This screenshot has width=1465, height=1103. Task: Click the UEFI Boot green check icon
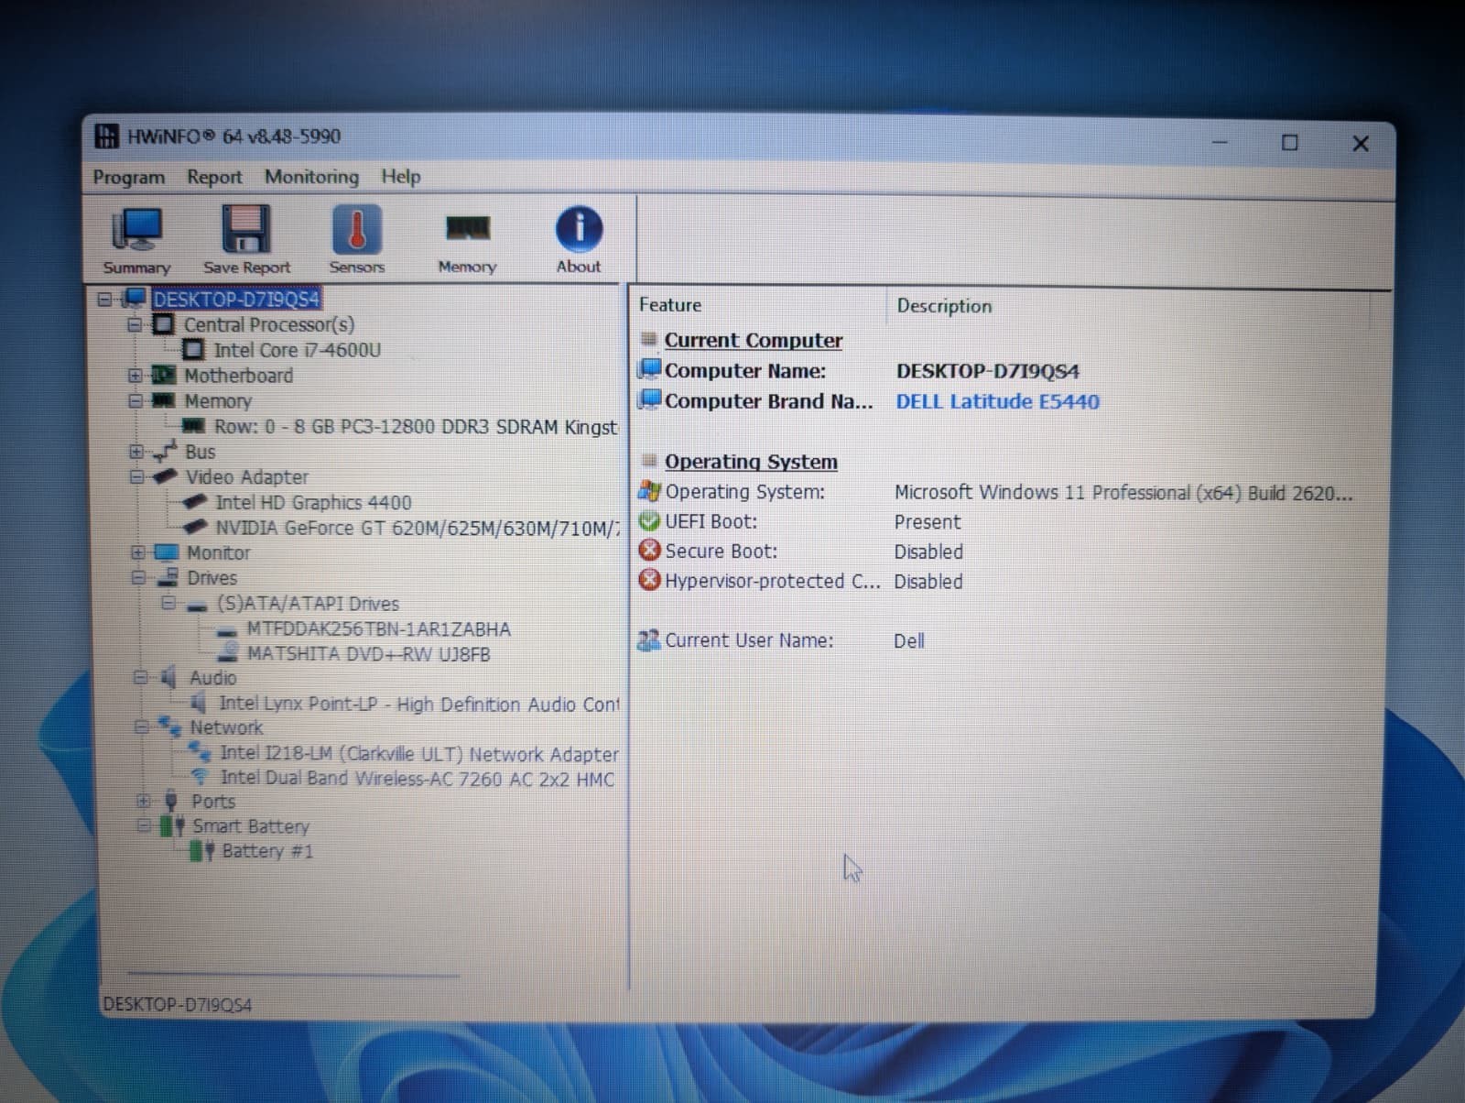point(649,521)
